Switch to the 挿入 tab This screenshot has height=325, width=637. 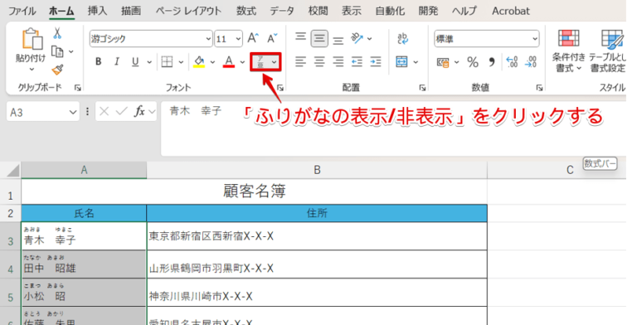coord(98,11)
